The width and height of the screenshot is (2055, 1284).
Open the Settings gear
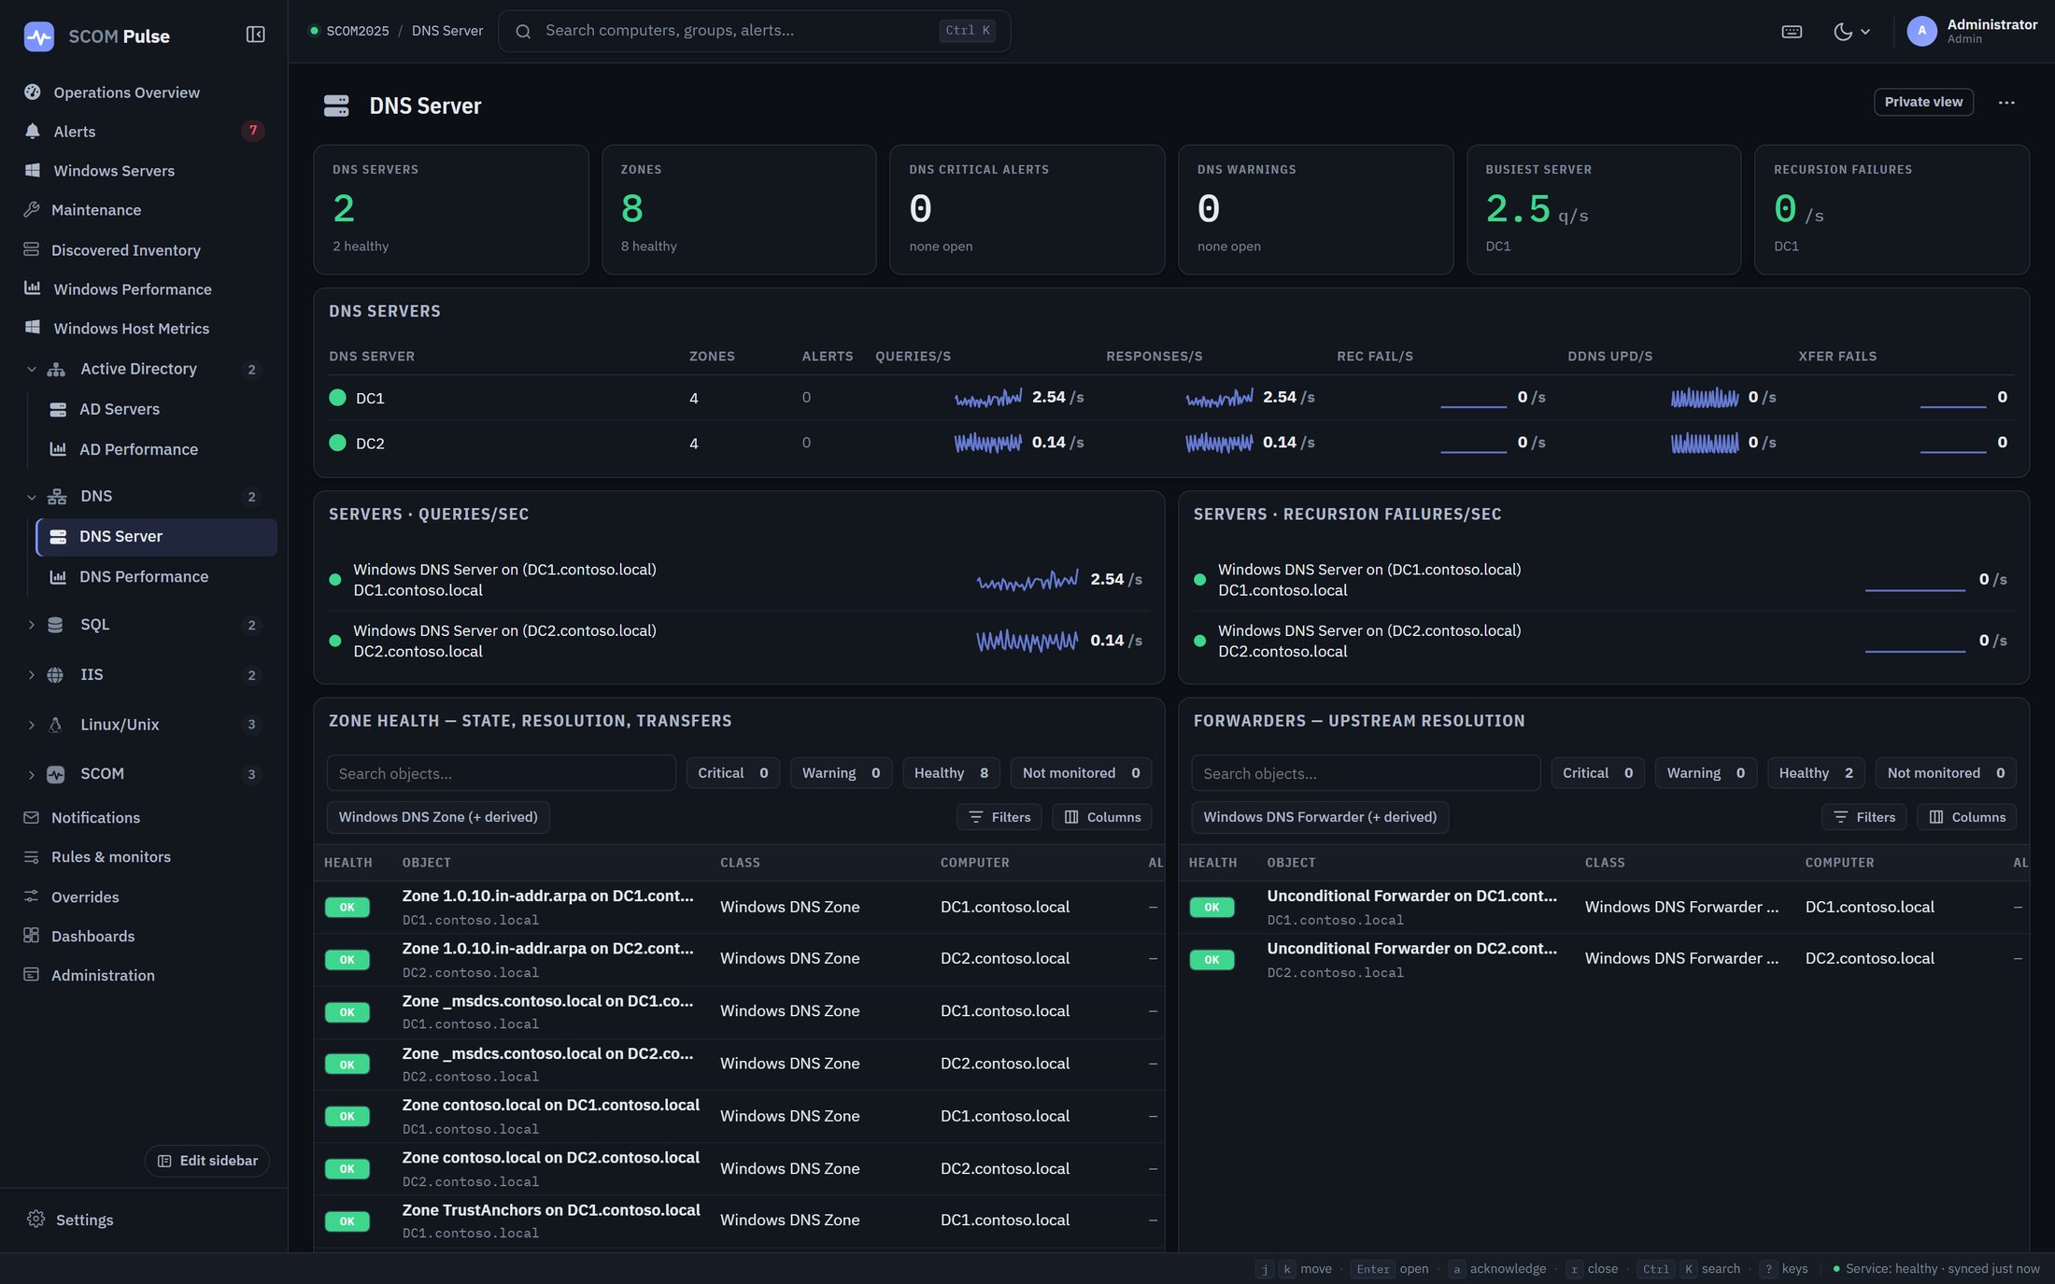[36, 1220]
